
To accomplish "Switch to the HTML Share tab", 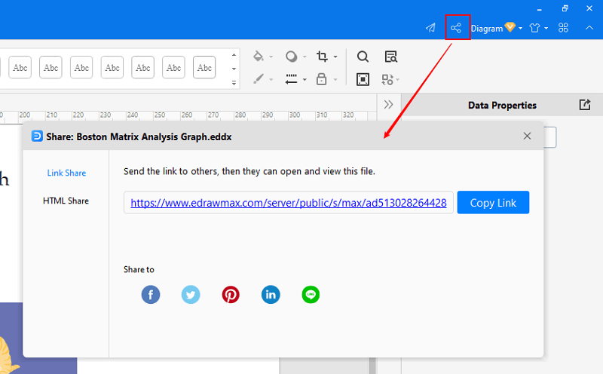I will point(66,201).
